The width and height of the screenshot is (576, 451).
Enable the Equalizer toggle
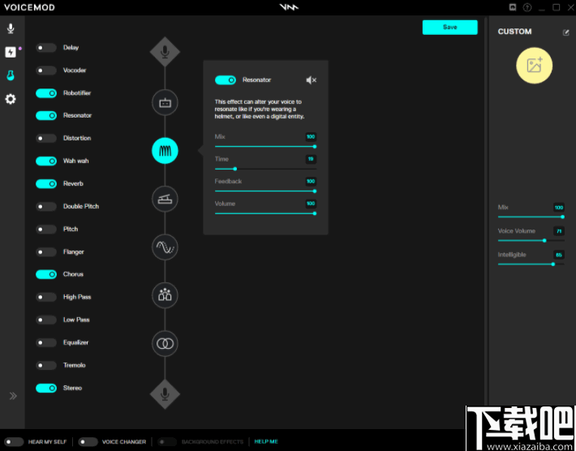tap(46, 342)
